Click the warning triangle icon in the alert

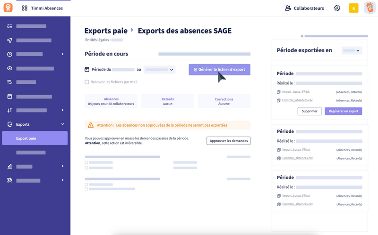click(91, 125)
